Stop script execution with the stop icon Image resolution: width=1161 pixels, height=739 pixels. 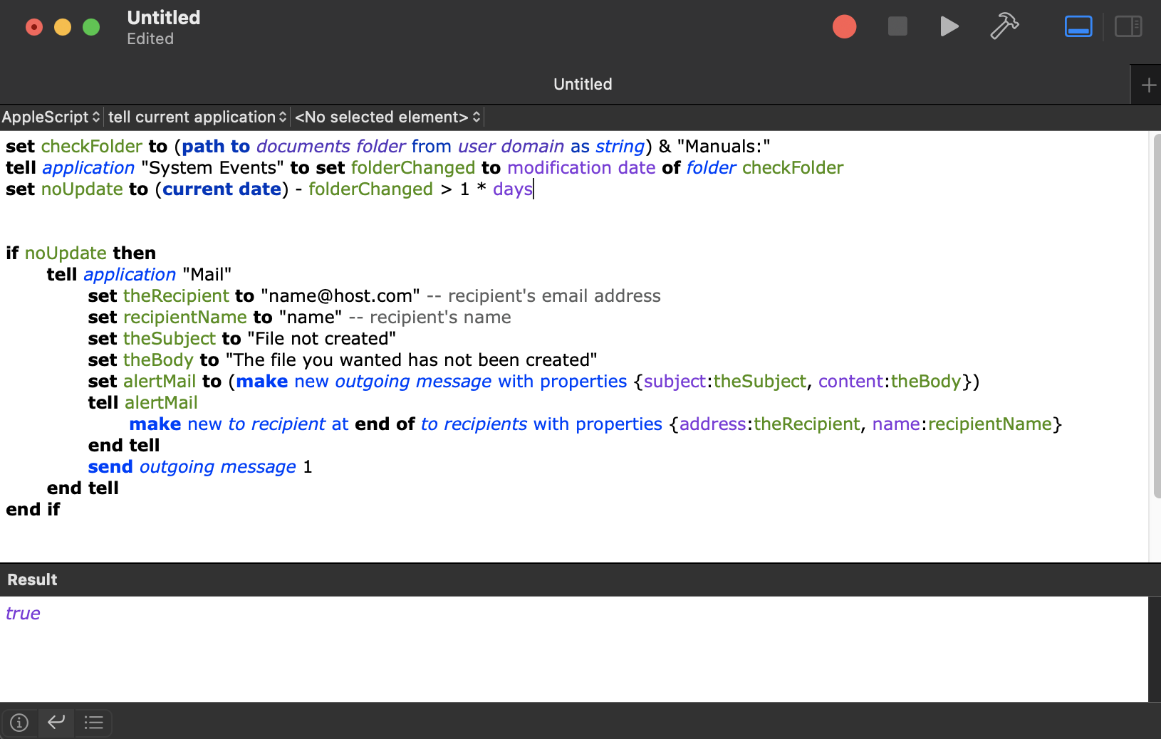tap(896, 26)
